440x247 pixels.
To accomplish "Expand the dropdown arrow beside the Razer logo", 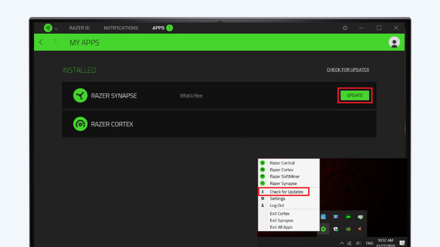I will click(x=56, y=28).
